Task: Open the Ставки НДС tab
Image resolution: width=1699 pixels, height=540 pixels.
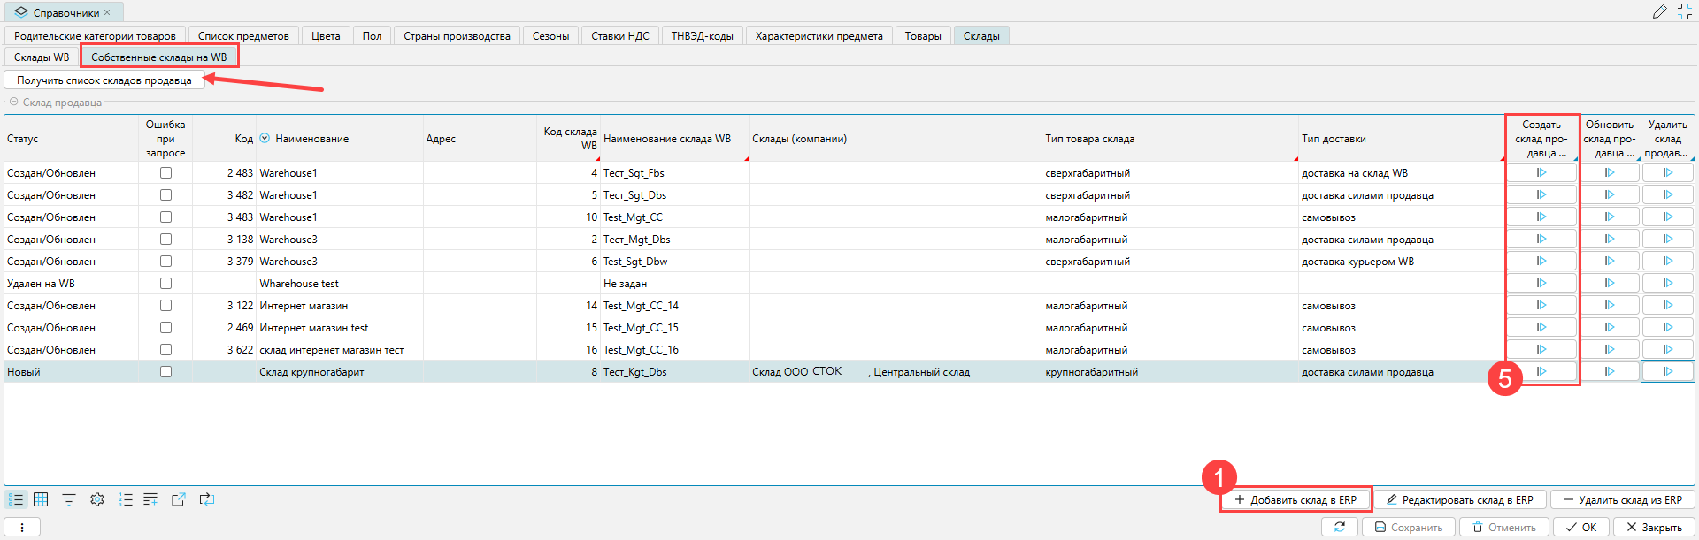Action: point(619,36)
